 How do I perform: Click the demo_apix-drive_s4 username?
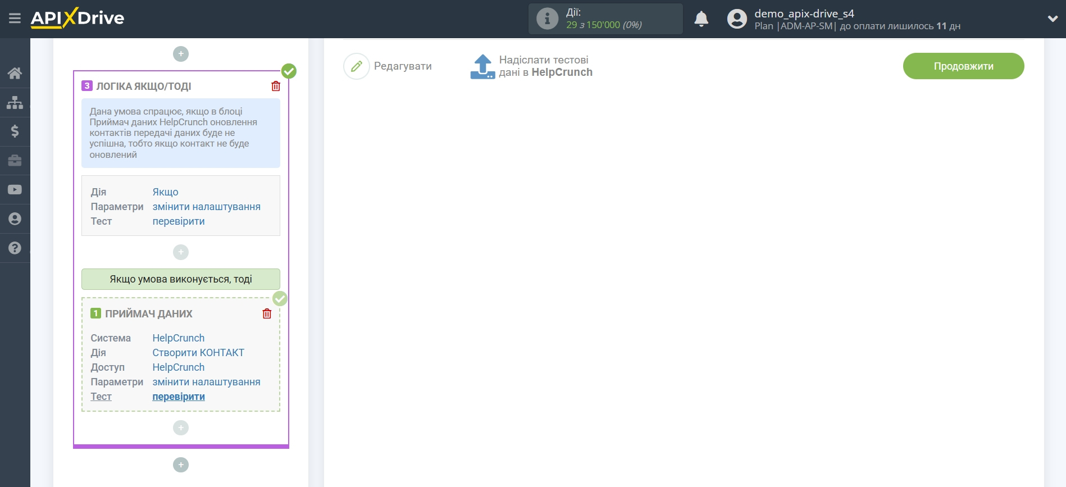804,13
